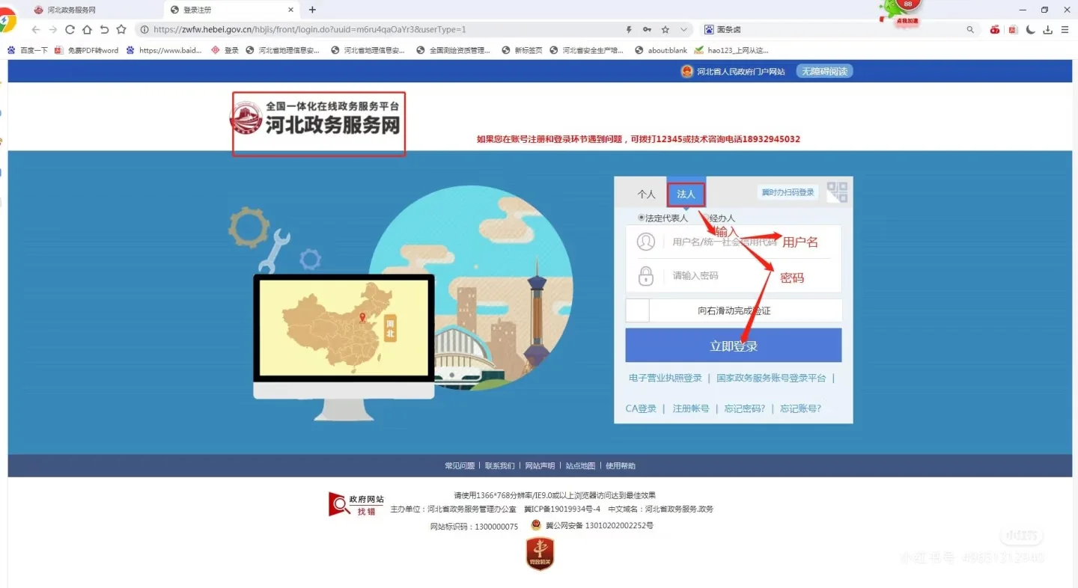Toggle the reading mode flag icon in address bar
The height and width of the screenshot is (588, 1078).
click(629, 29)
